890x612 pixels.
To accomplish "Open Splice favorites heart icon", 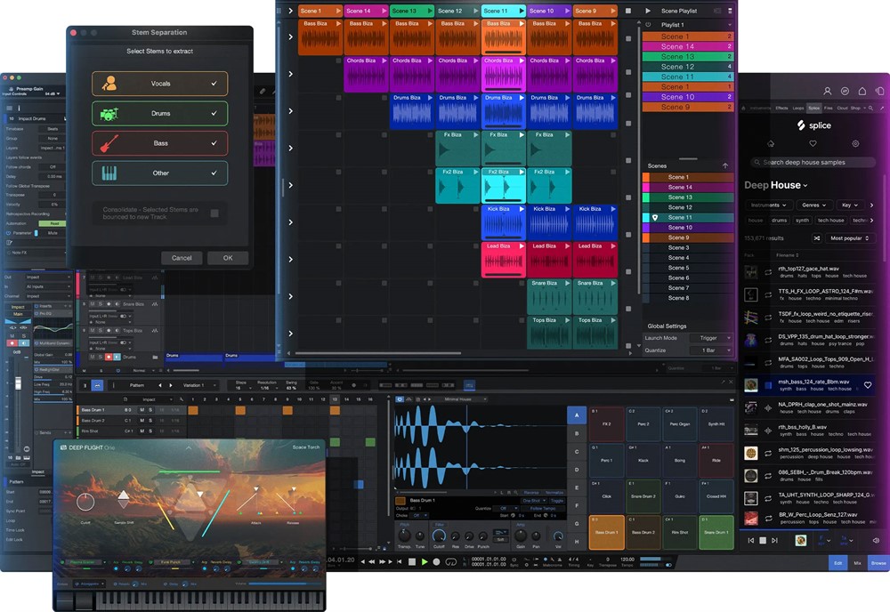I will (x=813, y=143).
